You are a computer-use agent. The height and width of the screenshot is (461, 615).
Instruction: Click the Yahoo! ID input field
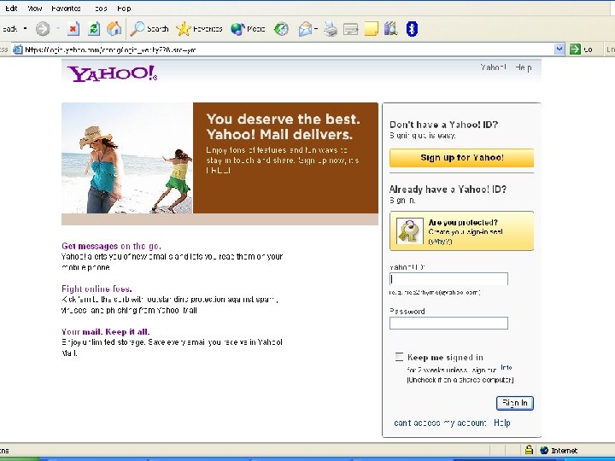(448, 278)
